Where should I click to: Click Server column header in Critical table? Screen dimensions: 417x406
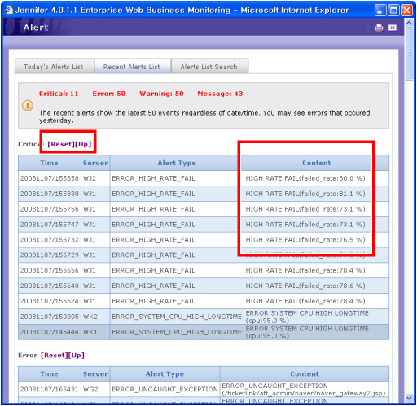click(95, 163)
